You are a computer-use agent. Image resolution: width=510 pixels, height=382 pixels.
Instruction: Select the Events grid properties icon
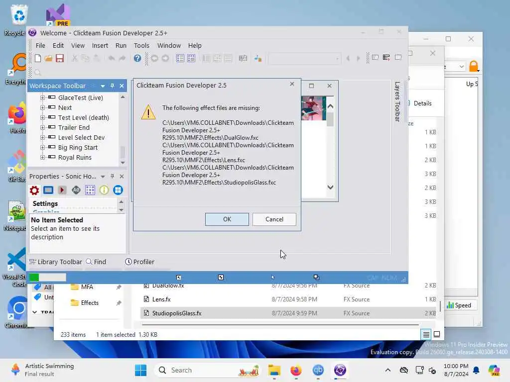90,190
